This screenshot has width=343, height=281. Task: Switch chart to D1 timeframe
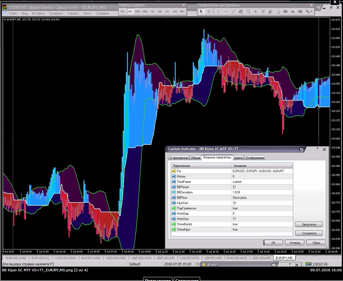(x=167, y=12)
